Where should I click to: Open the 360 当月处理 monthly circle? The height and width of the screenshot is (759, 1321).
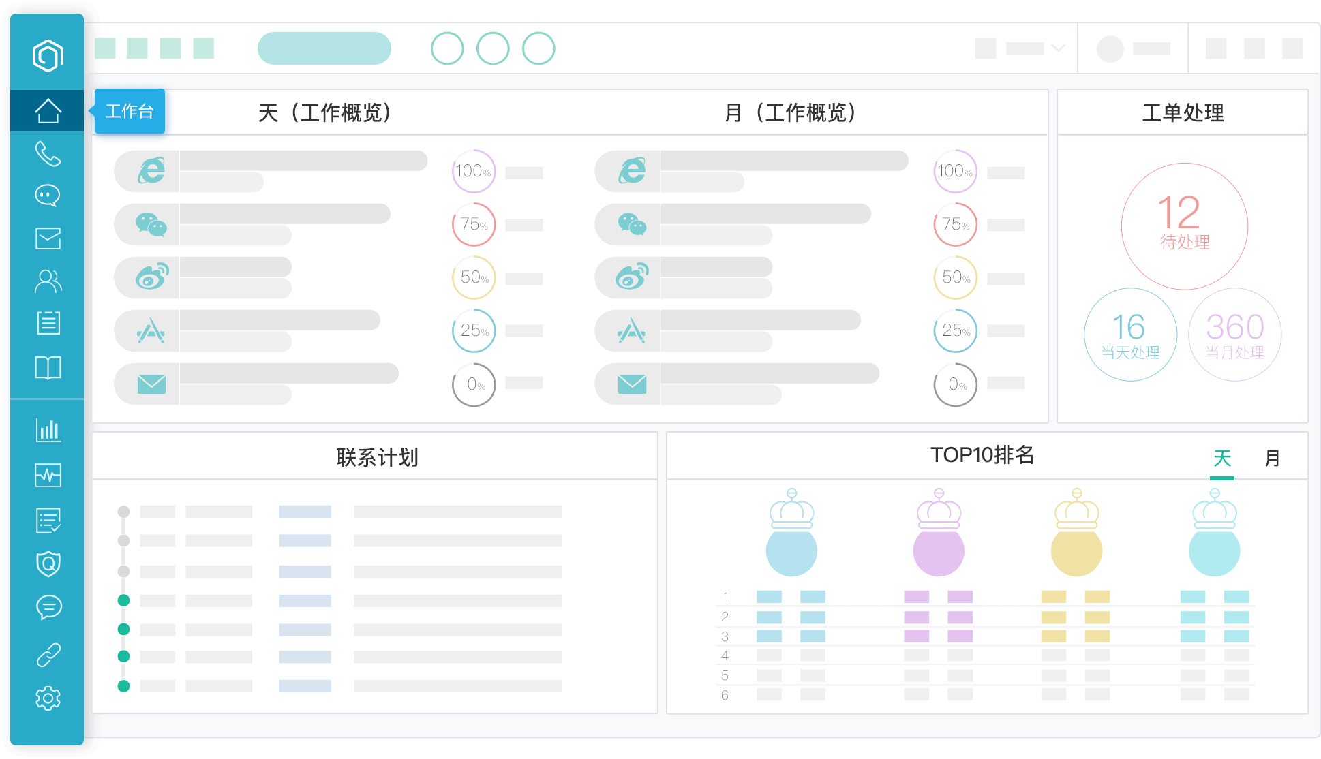(x=1235, y=335)
